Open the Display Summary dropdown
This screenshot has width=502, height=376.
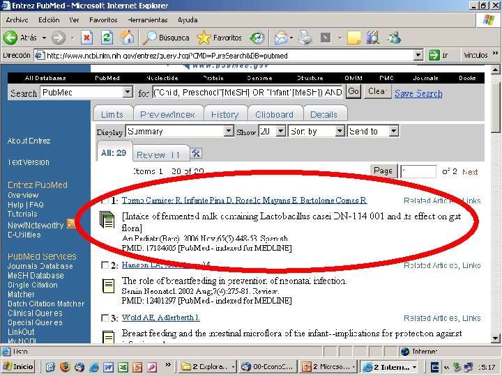(x=229, y=131)
